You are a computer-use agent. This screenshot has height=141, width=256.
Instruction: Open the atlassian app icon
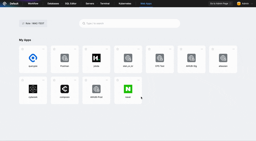(223, 58)
